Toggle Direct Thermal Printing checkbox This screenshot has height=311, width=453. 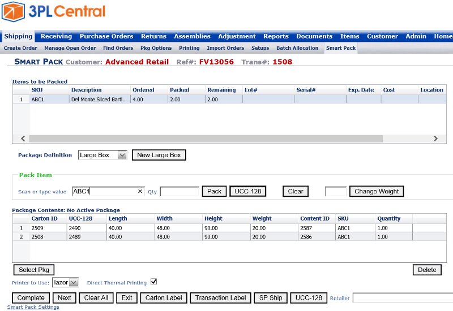pos(153,282)
